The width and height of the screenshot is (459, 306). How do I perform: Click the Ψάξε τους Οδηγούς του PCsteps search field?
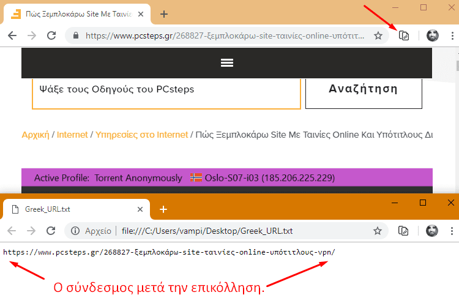(x=166, y=94)
